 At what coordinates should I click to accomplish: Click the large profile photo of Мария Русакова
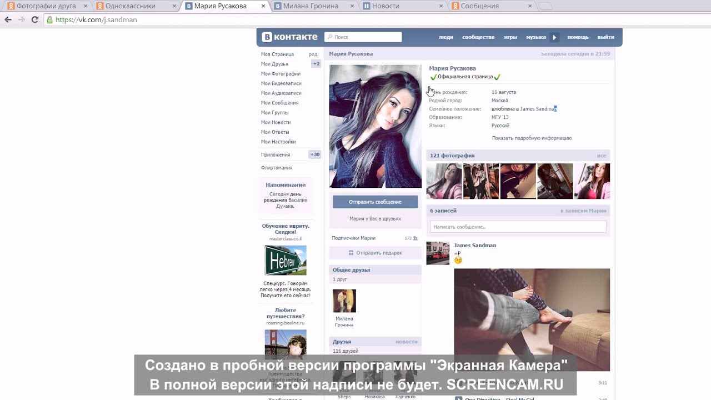pos(375,126)
